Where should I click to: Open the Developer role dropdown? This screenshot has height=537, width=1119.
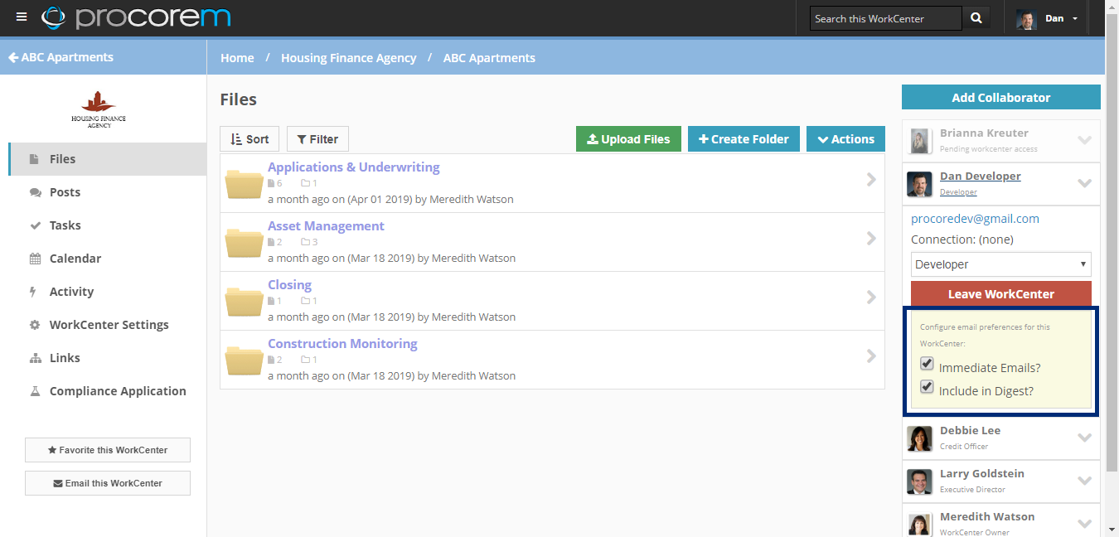[1000, 264]
